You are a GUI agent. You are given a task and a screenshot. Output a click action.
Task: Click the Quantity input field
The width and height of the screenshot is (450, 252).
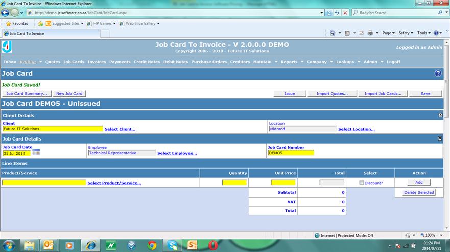pos(234,182)
